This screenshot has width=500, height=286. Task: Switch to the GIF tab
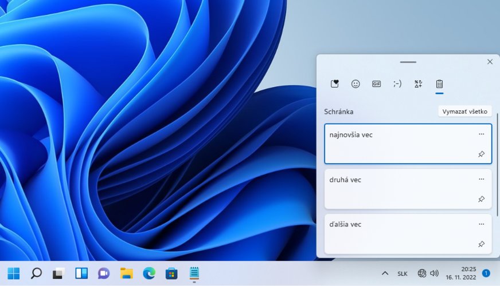point(376,84)
